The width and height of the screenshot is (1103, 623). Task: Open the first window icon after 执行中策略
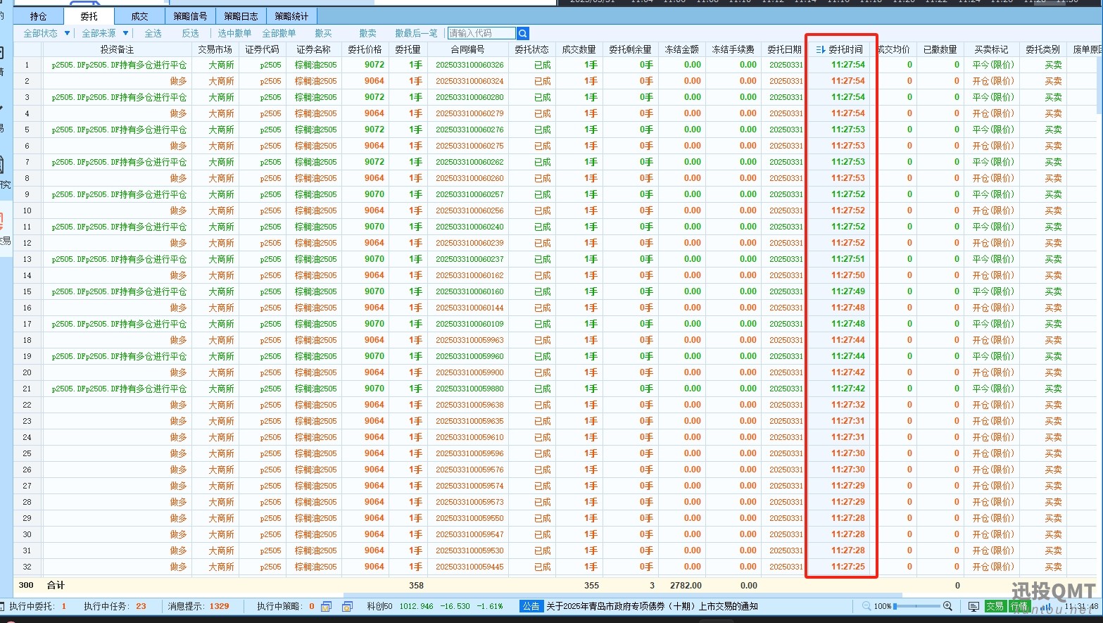click(x=326, y=606)
